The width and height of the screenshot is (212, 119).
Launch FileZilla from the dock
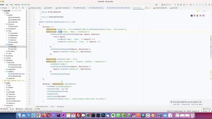(x=78, y=115)
